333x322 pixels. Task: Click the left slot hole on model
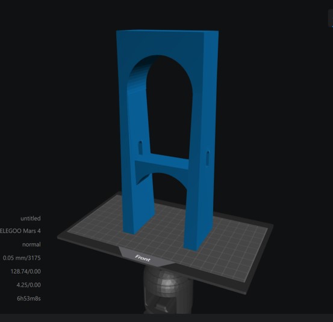point(140,147)
